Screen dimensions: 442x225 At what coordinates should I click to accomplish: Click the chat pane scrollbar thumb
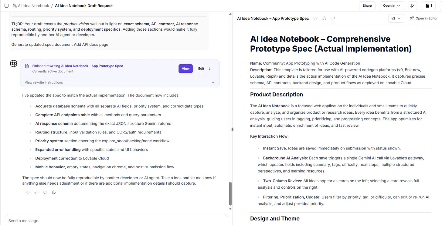(x=230, y=193)
